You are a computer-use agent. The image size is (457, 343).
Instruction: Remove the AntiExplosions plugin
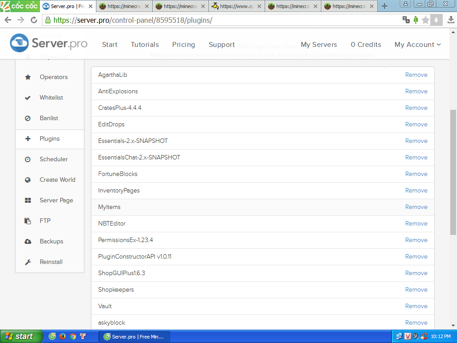(416, 91)
